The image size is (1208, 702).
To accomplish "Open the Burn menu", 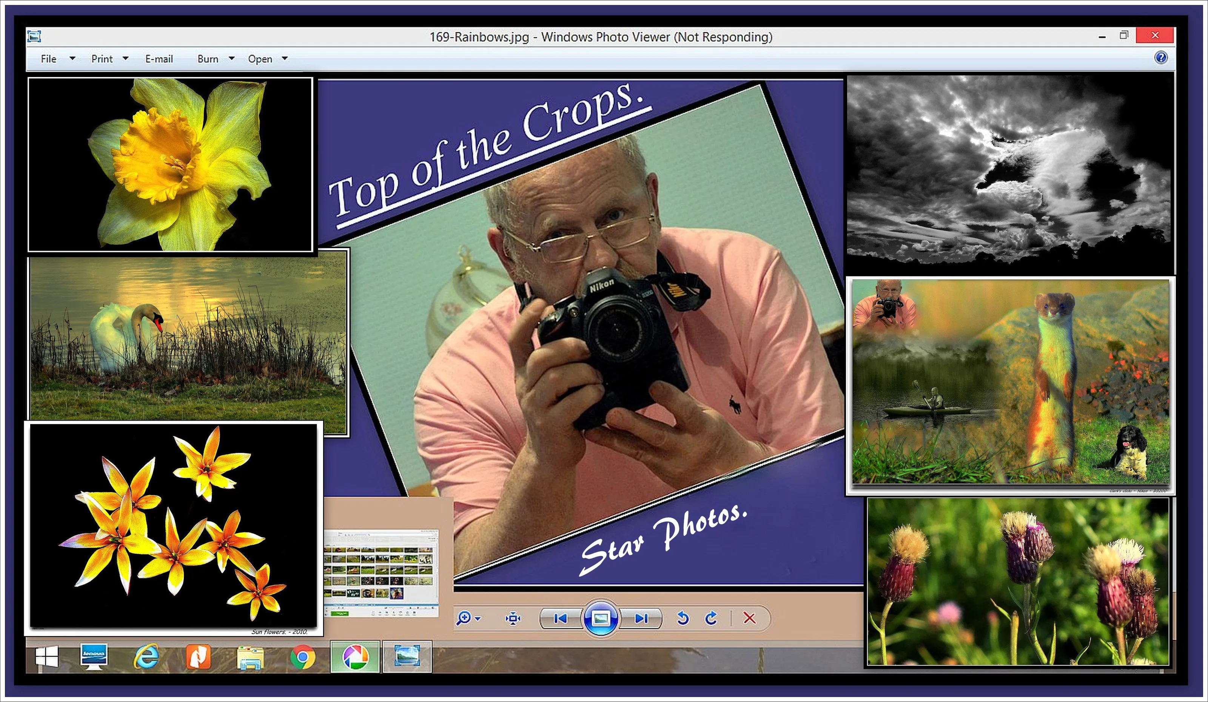I will click(x=208, y=59).
